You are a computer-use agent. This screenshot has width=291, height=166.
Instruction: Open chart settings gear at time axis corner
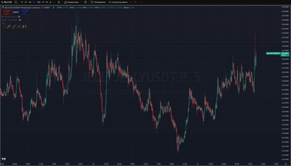[x=286, y=164]
